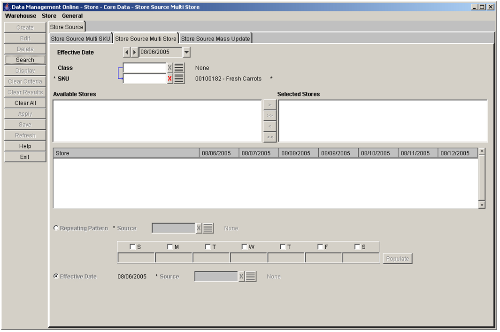The width and height of the screenshot is (500, 332).
Task: Click inside the Available Stores list
Action: 157,121
